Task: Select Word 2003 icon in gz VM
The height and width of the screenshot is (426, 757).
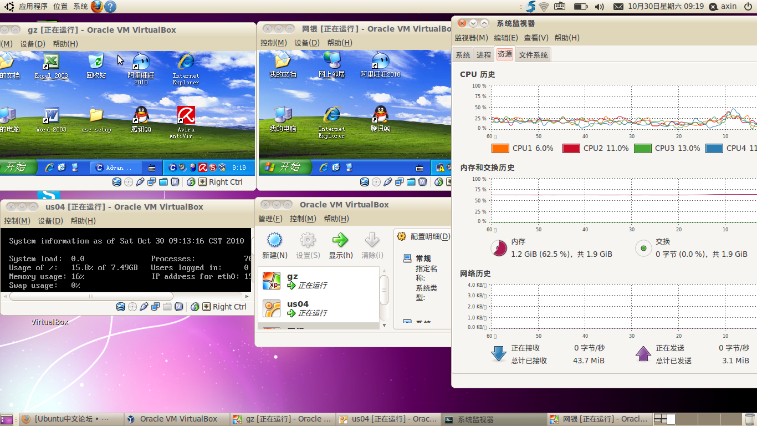Action: pos(51,119)
